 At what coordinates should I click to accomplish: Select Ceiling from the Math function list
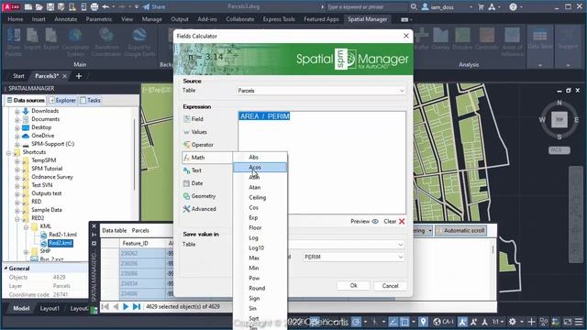coord(260,198)
